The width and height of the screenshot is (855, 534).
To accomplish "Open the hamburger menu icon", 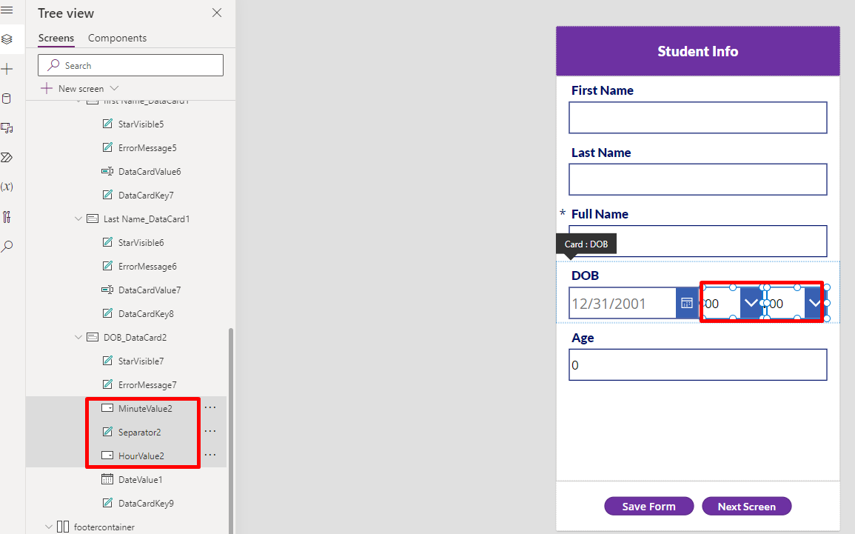I will [7, 10].
